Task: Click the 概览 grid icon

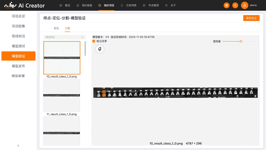Action: pos(61,5)
